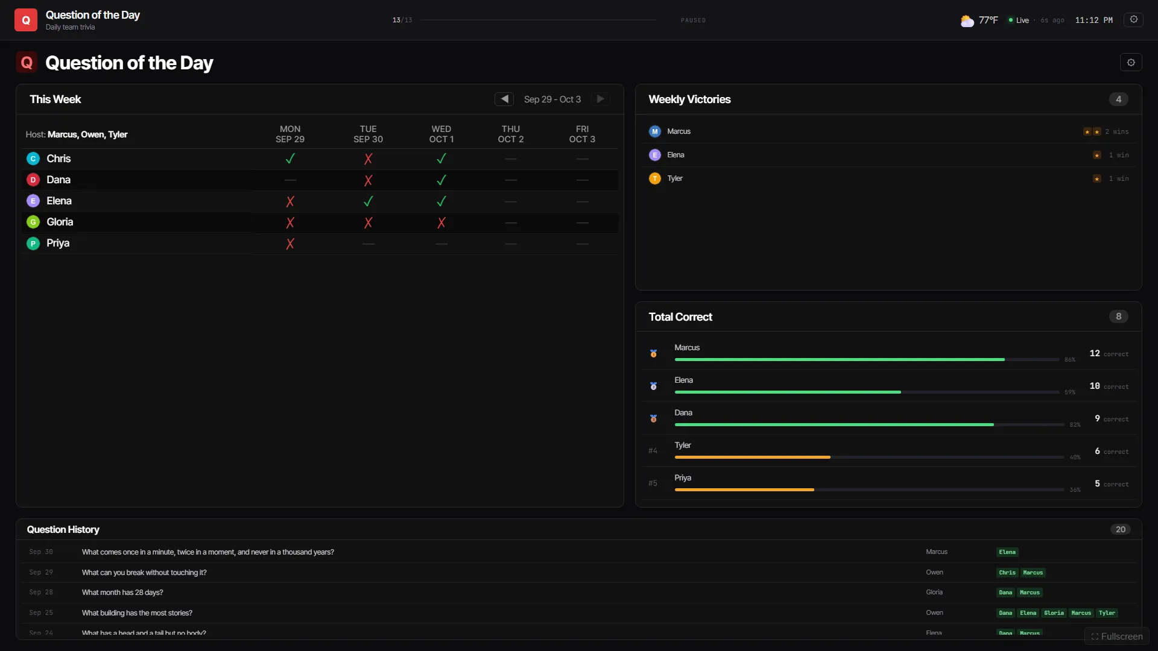Click Chris's avatar in This Week

(x=33, y=159)
